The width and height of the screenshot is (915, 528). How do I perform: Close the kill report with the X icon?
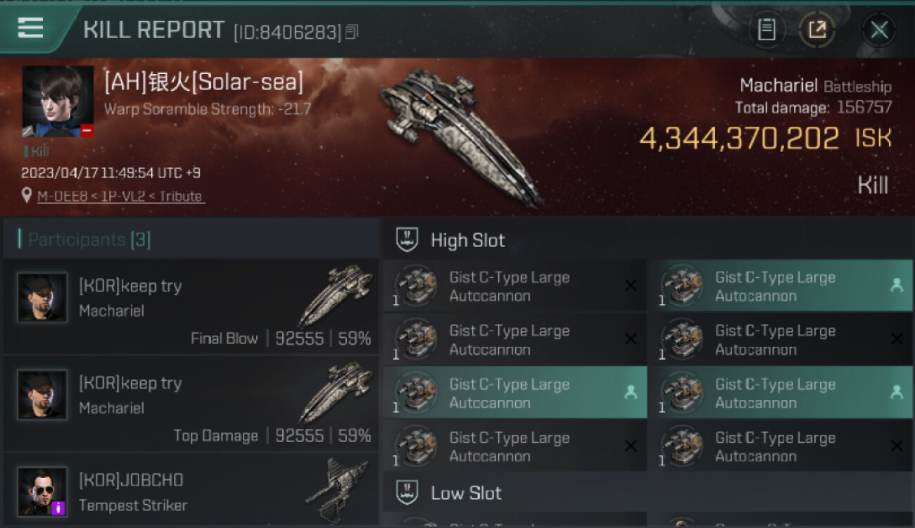point(878,30)
